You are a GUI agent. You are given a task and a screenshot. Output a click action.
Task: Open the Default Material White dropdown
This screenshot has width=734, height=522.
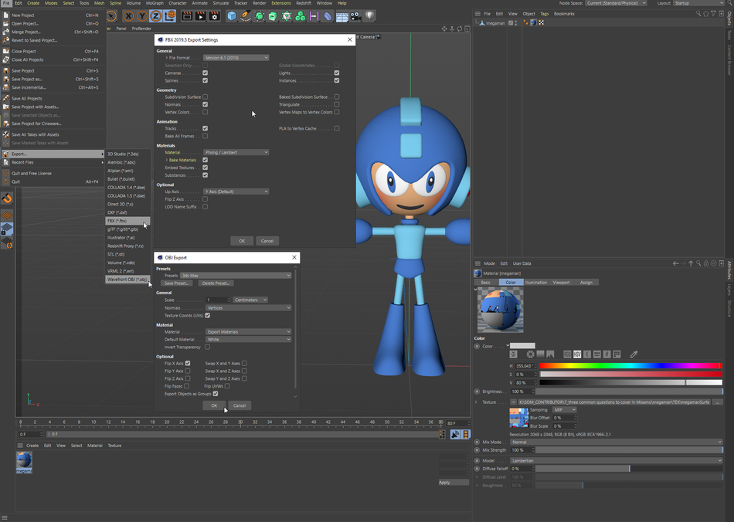pos(249,339)
